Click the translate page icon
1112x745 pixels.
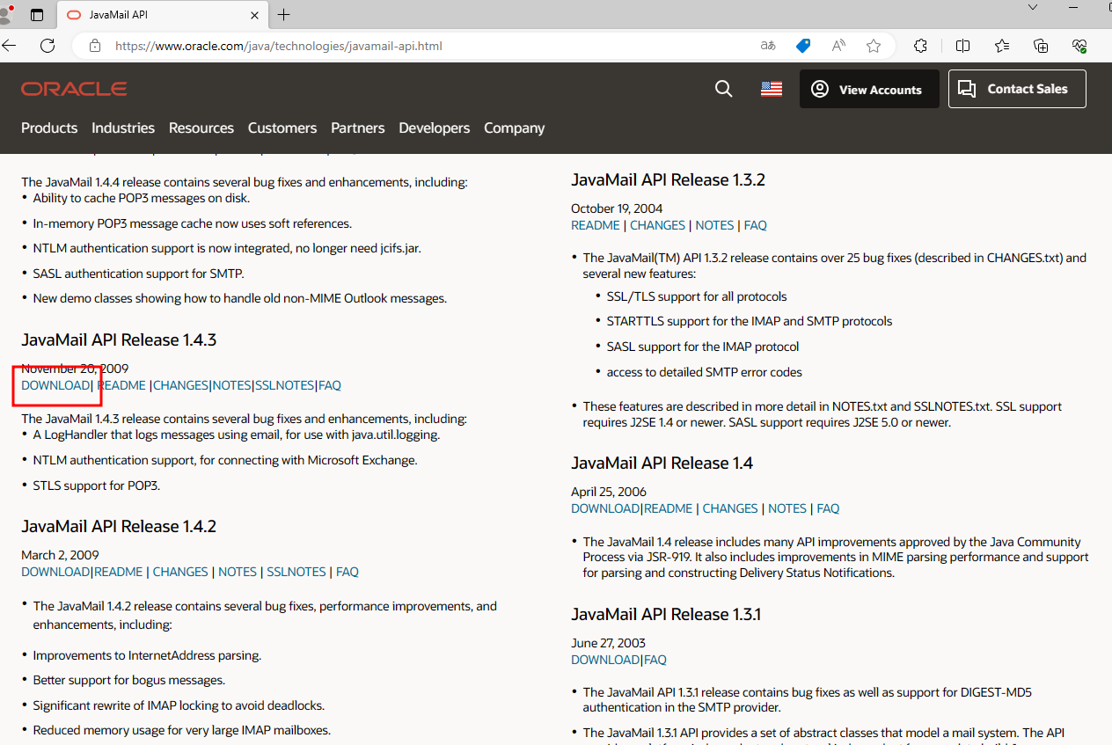[x=768, y=46]
